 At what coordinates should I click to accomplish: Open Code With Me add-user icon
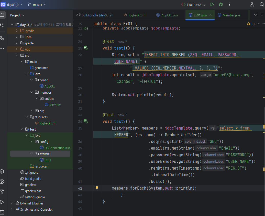[x=252, y=5]
